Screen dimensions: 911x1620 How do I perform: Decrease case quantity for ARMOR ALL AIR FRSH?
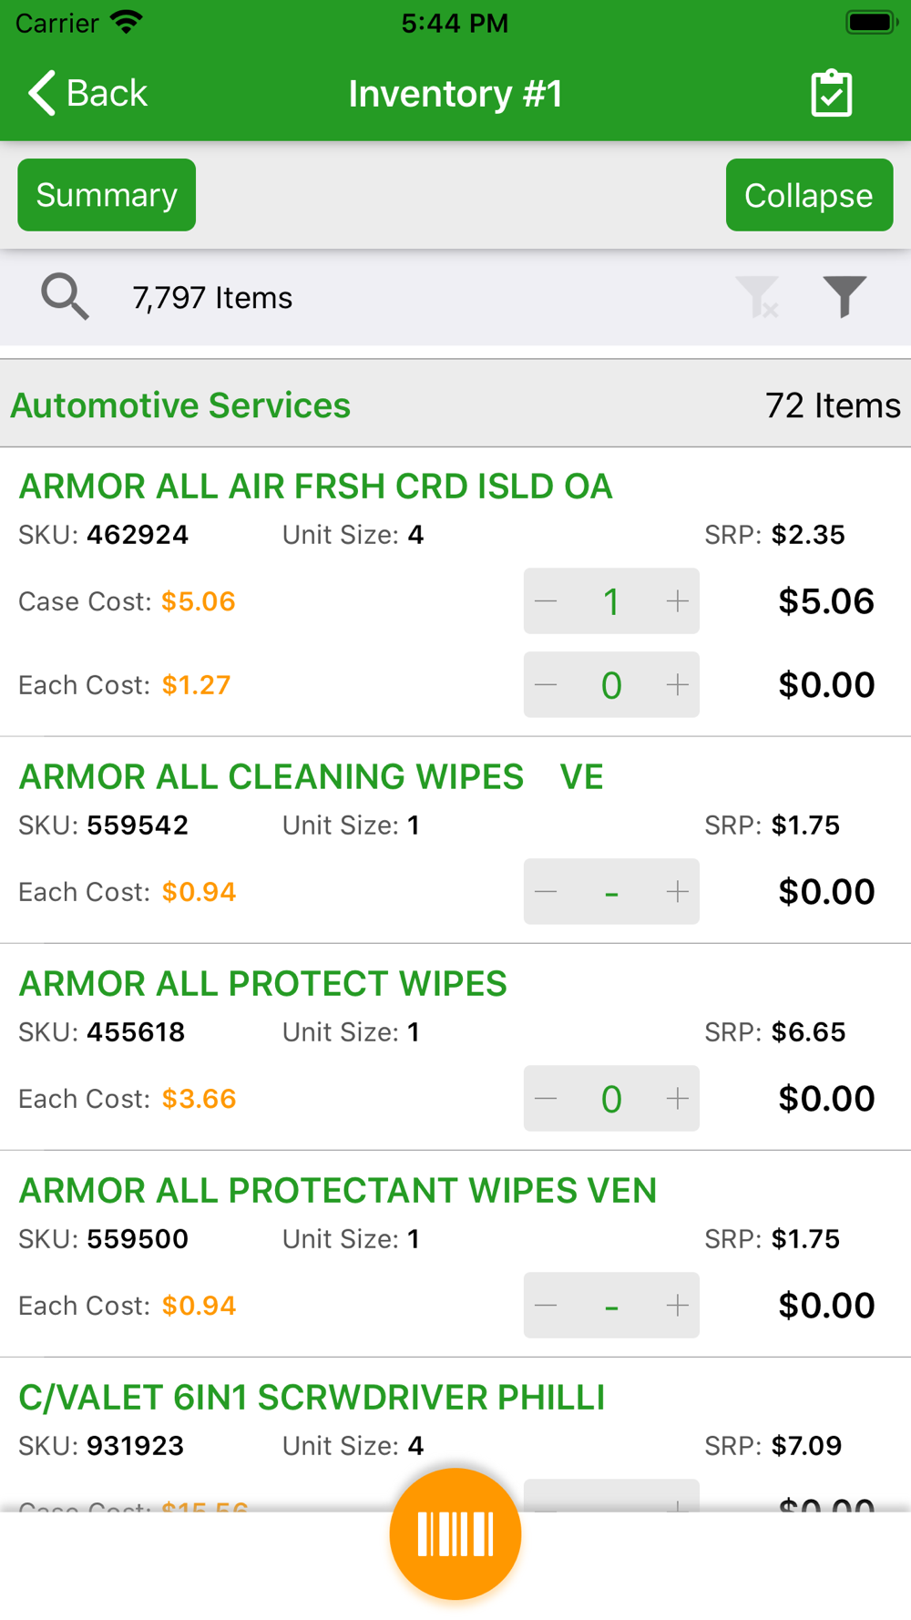point(547,601)
